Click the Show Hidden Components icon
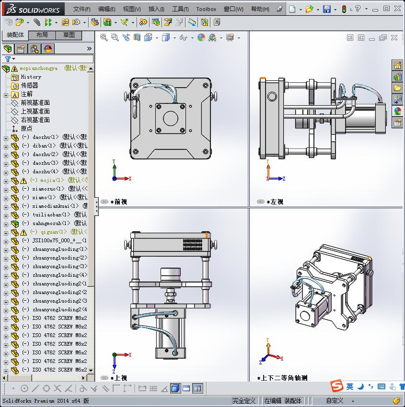This screenshot has height=407, width=405. 94,23
